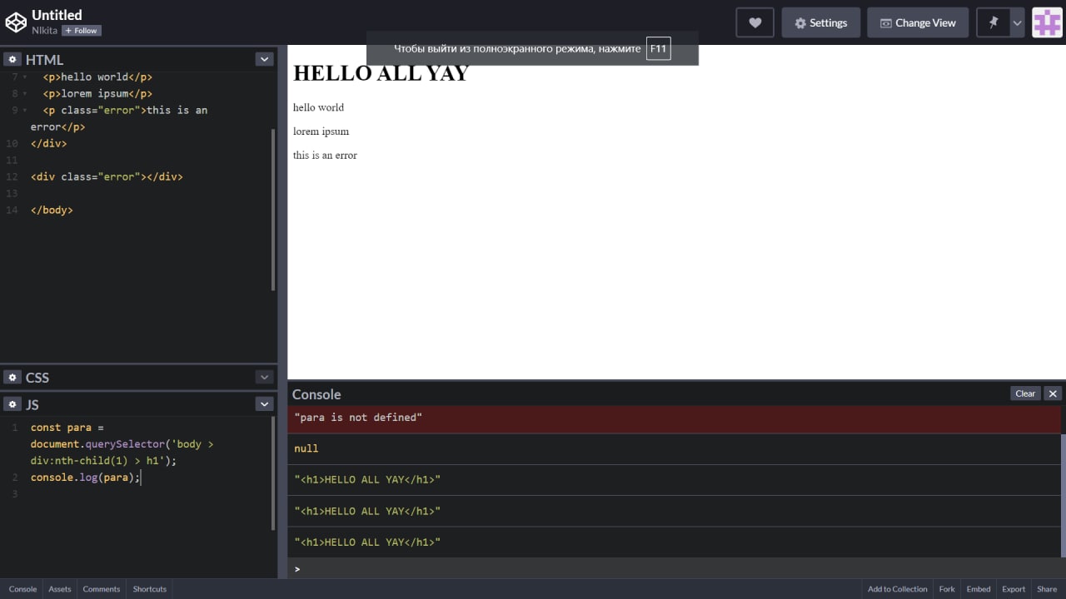Click the console output scrollbar
Viewport: 1066px width, 599px height.
point(1063,495)
